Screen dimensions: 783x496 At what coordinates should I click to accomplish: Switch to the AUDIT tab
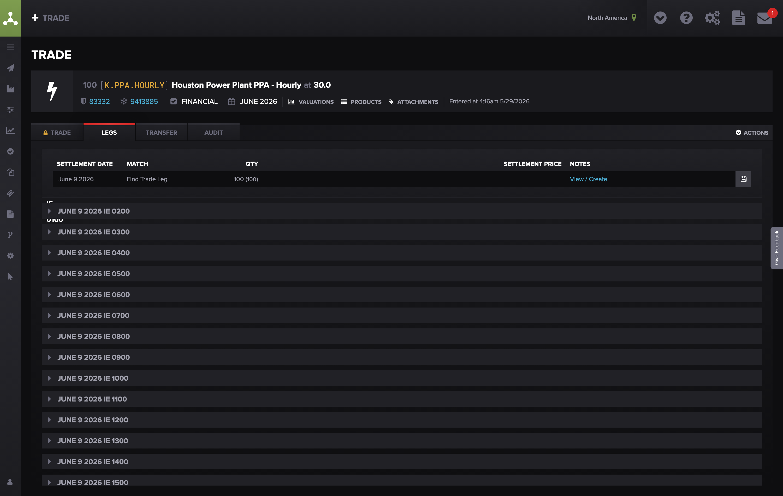(x=214, y=132)
